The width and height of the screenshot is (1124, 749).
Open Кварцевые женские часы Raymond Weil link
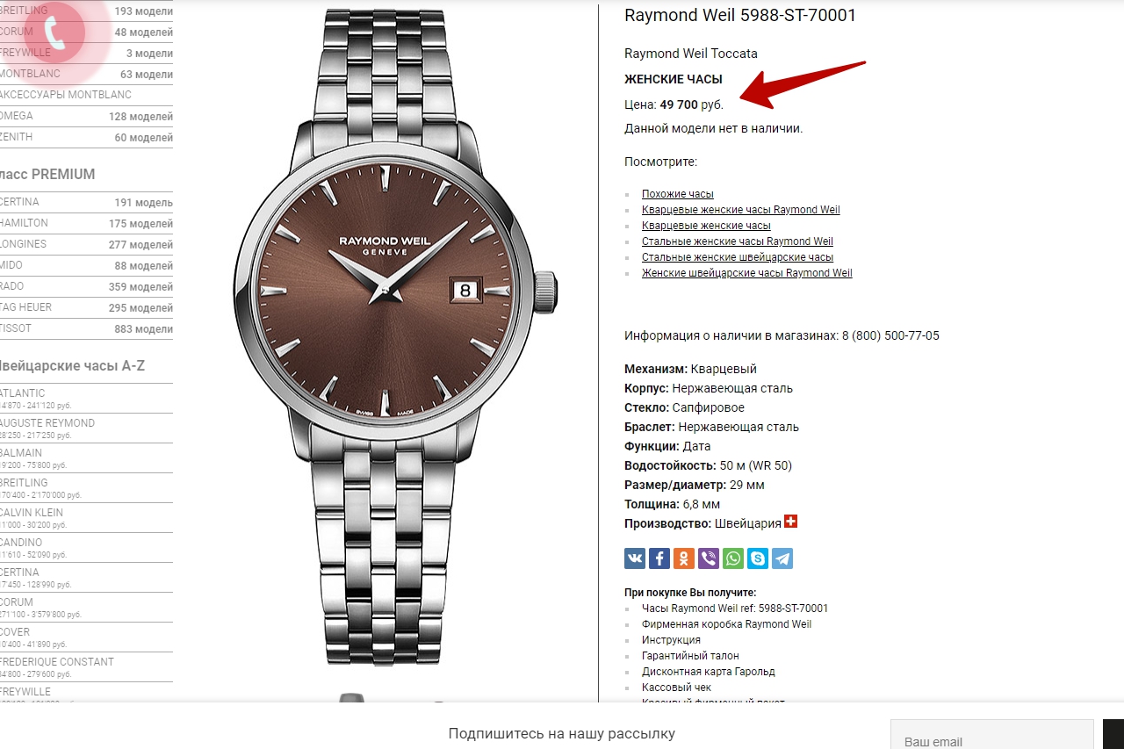coord(740,210)
